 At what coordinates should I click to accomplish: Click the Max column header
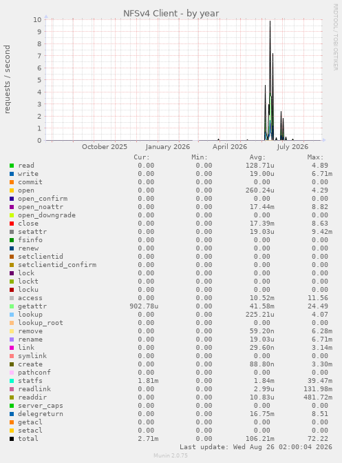tap(315, 157)
